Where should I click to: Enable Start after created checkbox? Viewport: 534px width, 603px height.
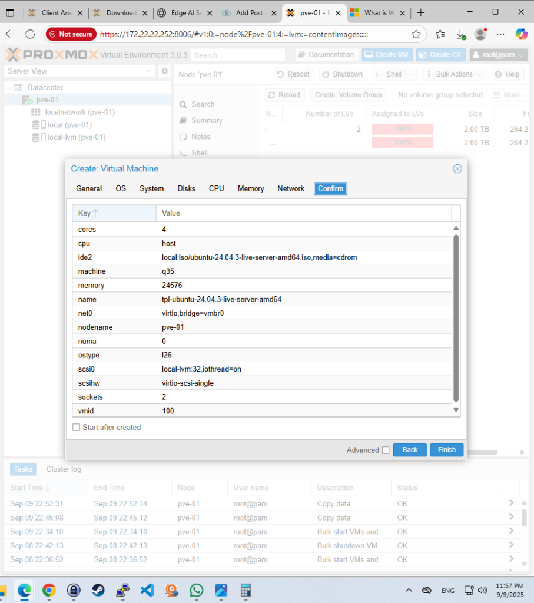[76, 428]
